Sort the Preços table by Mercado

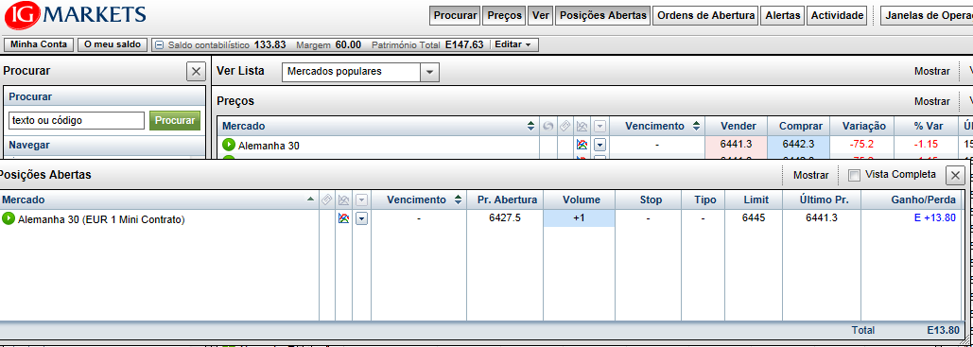tap(530, 126)
